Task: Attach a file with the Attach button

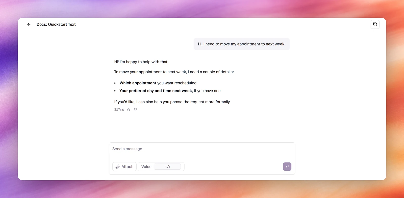Action: 124,167
